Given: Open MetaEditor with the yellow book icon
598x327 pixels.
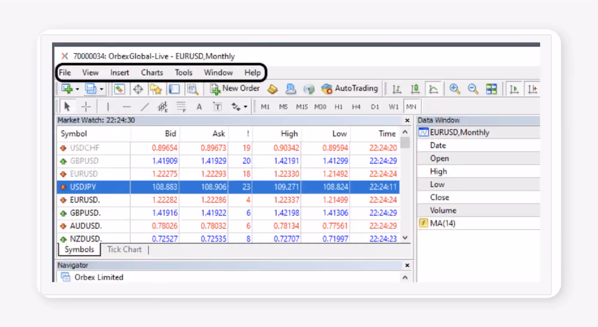Looking at the screenshot, I should [272, 89].
